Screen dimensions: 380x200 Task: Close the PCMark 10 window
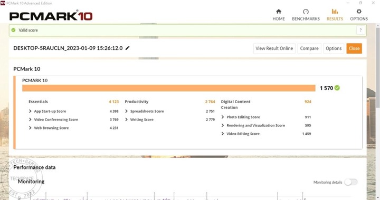(373, 3)
